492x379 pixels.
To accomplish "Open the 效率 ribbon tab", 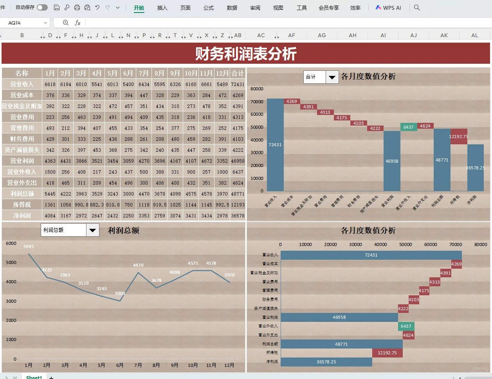I will coord(355,8).
